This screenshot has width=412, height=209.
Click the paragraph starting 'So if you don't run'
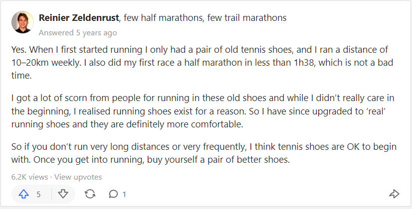[204, 153]
